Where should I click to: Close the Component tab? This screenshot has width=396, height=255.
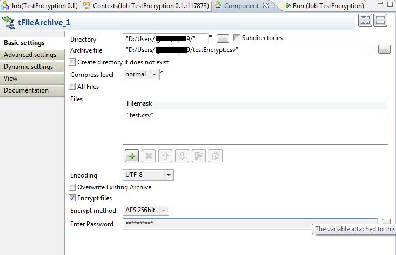click(x=266, y=5)
